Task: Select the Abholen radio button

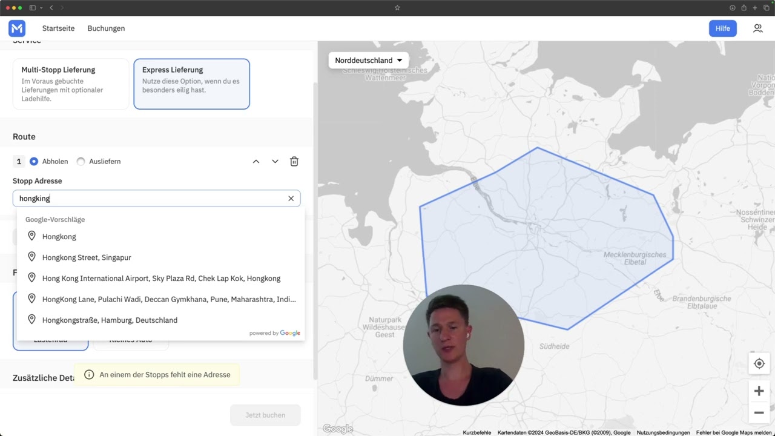Action: [34, 162]
